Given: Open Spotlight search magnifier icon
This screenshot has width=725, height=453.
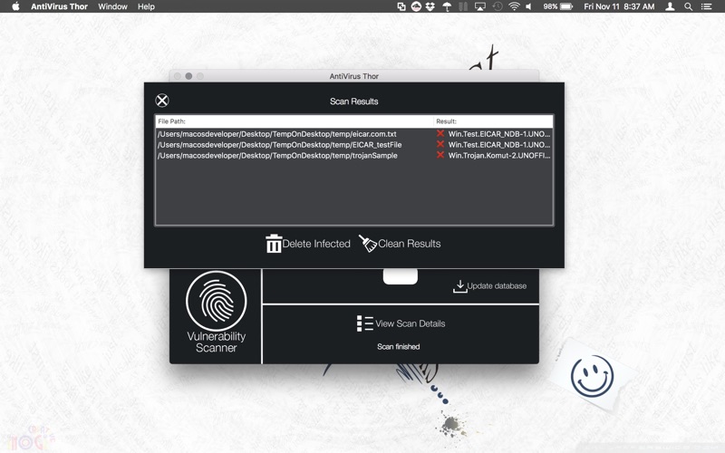Looking at the screenshot, I should click(x=689, y=6).
